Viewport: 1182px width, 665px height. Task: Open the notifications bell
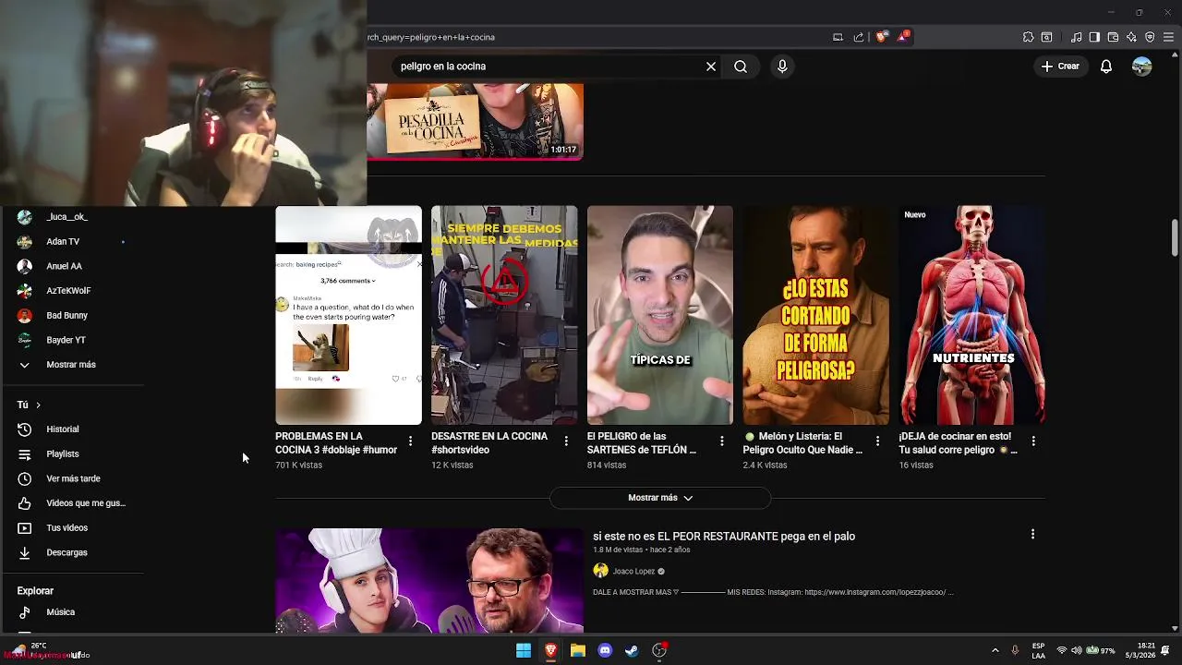[x=1105, y=66]
